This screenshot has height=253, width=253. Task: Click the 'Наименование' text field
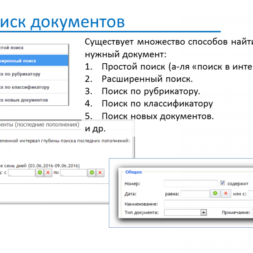208,204
